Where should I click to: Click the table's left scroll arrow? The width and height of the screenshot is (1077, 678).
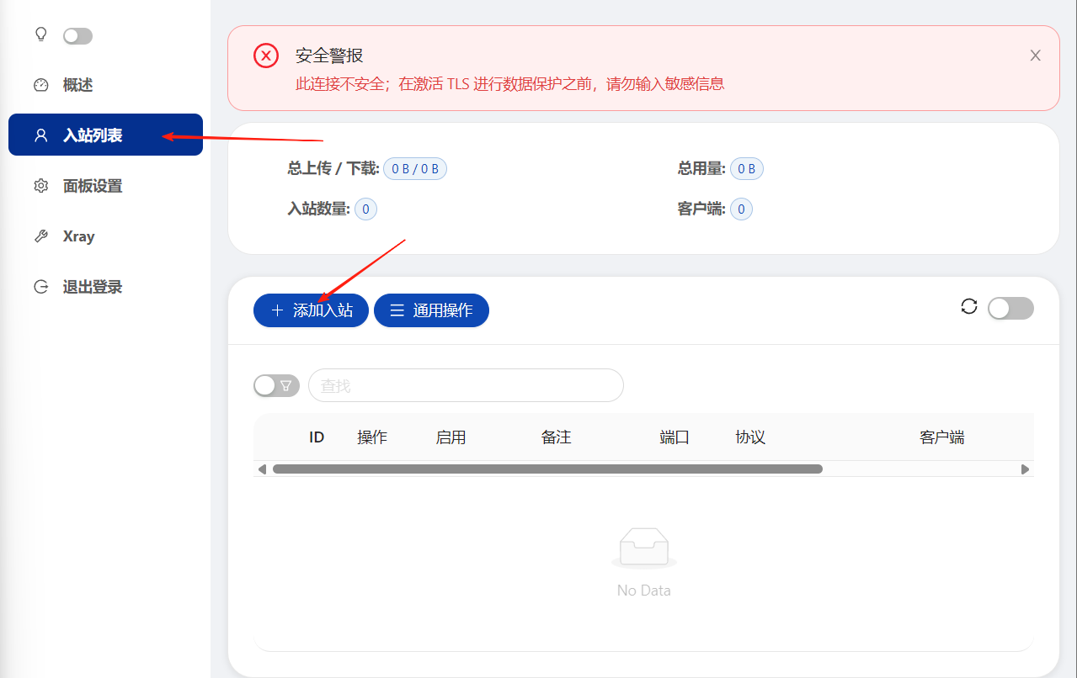(262, 469)
